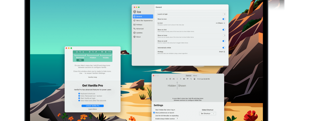
Task: Click the Unlock Vanilla Pro button
Action: [93, 106]
